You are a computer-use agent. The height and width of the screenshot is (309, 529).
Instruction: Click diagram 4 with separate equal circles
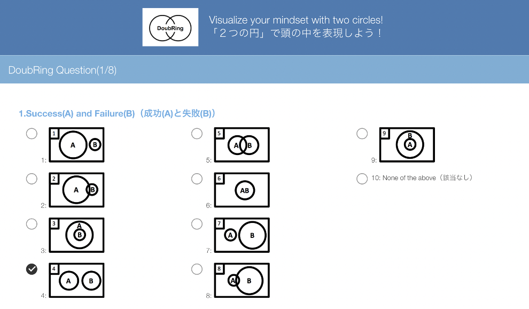tap(77, 280)
